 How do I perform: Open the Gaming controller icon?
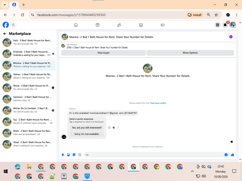163,25
